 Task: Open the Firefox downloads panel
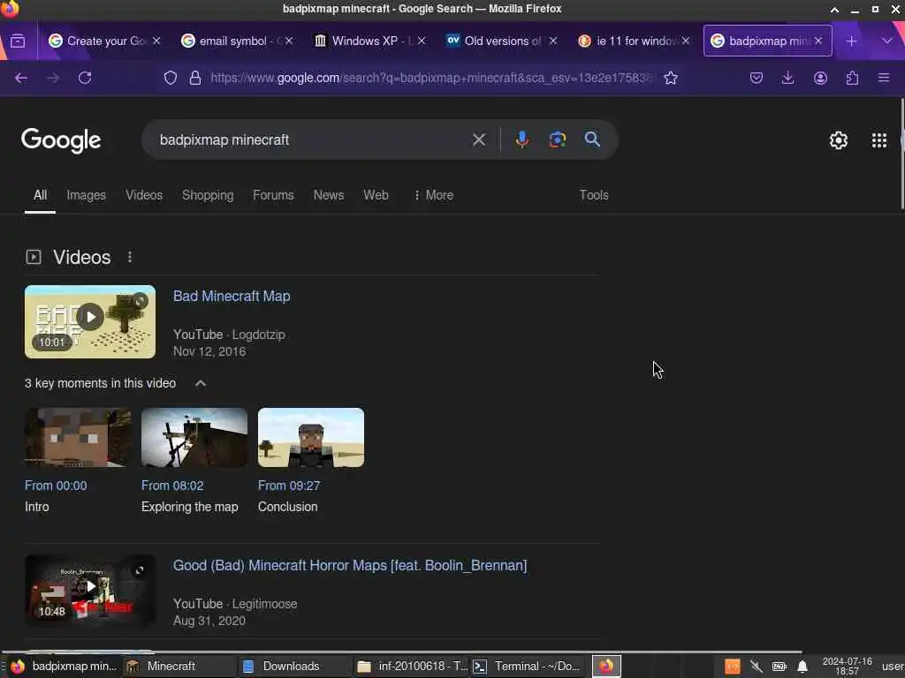coord(787,78)
